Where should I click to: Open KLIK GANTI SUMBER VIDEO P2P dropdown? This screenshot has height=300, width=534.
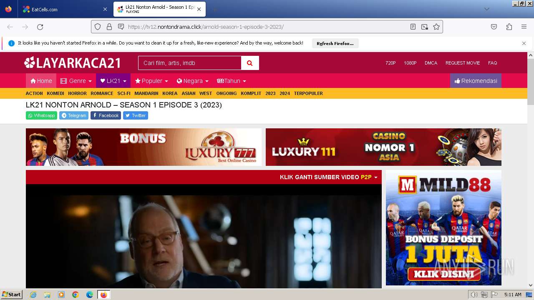[x=329, y=177]
